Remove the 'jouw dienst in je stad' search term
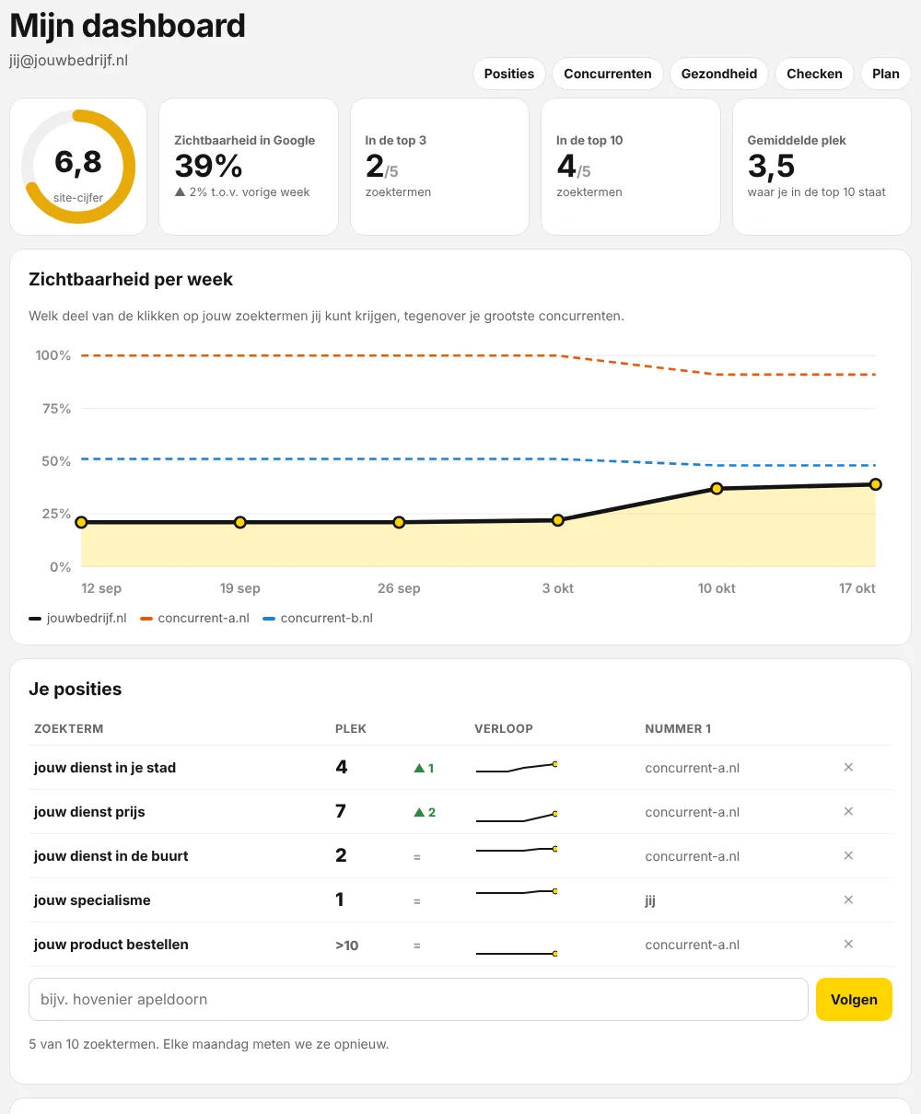The height and width of the screenshot is (1114, 921). tap(848, 767)
